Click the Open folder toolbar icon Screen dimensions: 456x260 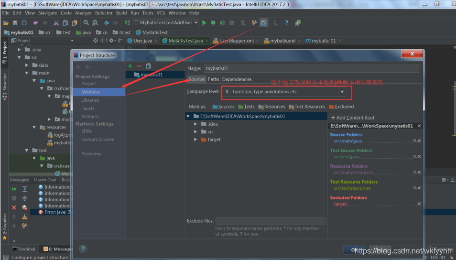(x=6, y=22)
